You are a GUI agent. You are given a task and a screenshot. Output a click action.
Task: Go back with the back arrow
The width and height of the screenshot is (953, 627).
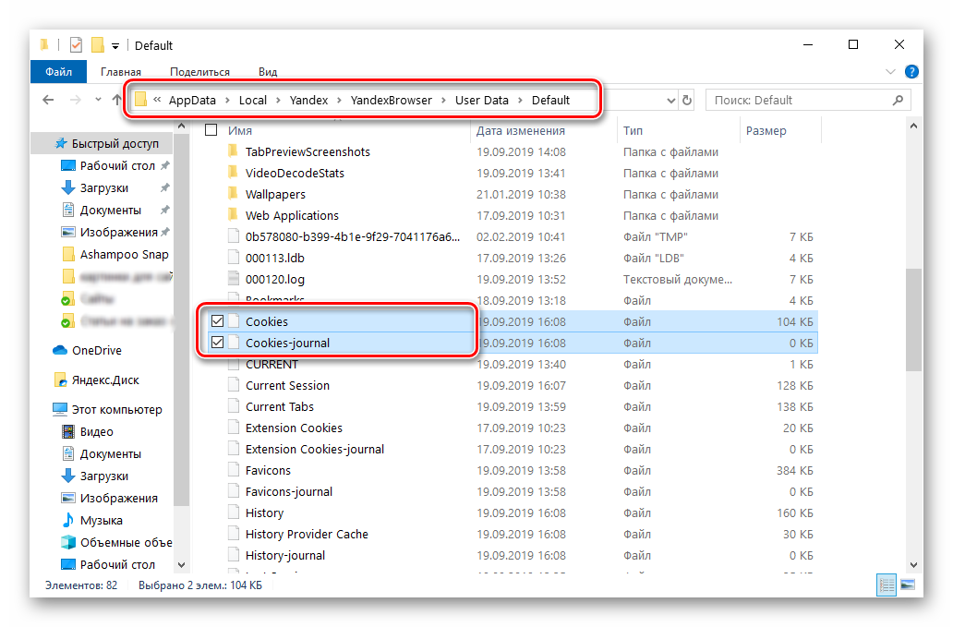48,101
